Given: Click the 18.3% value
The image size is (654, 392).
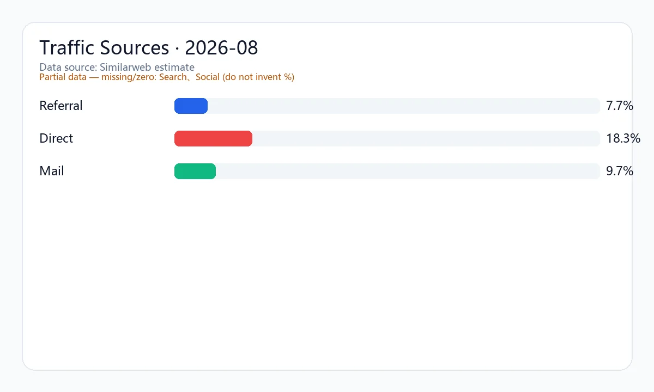Looking at the screenshot, I should 623,138.
